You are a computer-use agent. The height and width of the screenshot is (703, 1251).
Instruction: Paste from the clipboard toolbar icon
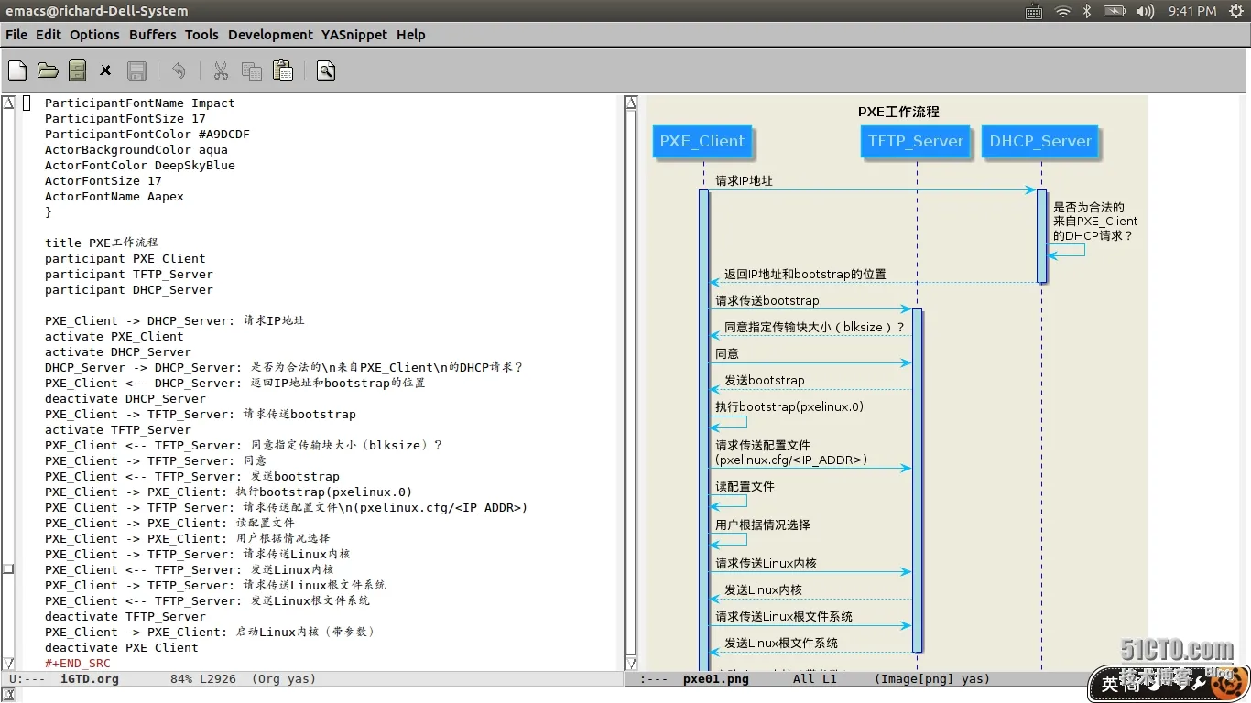[283, 70]
